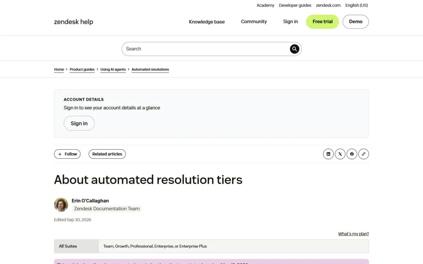Open author Erin O'Callaghan's profile
The image size is (423, 264).
(x=90, y=201)
